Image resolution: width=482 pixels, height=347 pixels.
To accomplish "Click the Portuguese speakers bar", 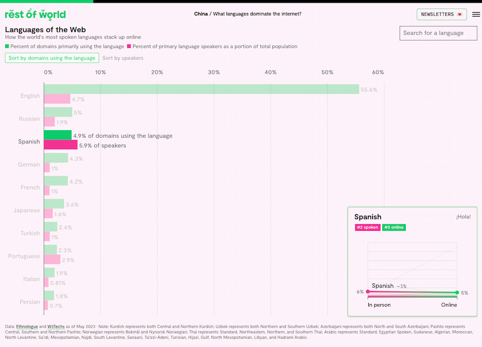I will [52, 260].
